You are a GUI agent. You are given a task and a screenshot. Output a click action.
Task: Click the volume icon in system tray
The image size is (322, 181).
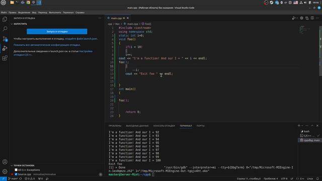(305, 3)
